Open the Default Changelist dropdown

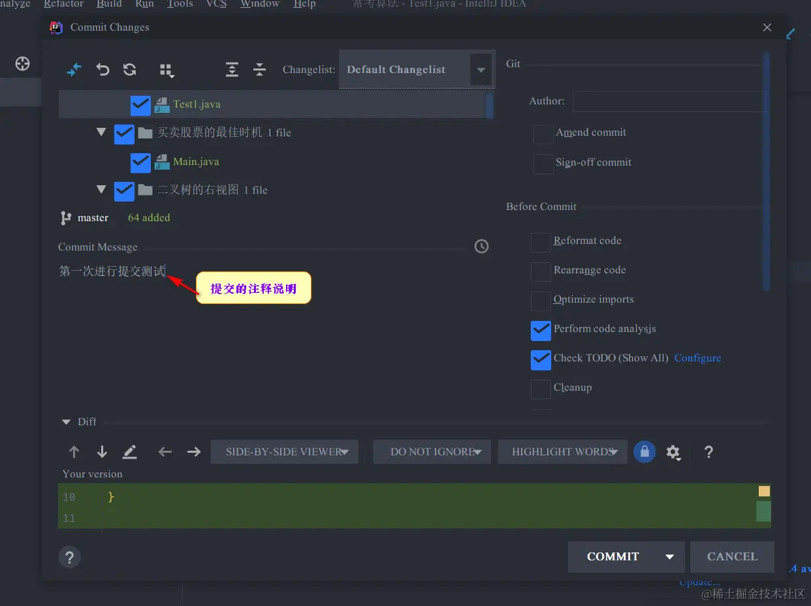(417, 70)
